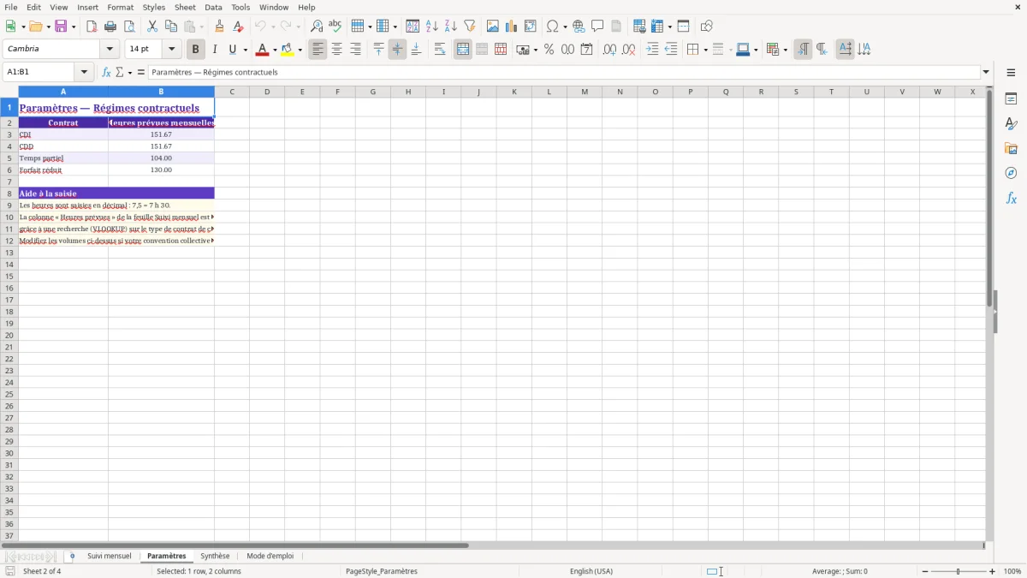Image resolution: width=1027 pixels, height=578 pixels.
Task: Open the Borders style dropdown arrow
Action: [x=705, y=50]
